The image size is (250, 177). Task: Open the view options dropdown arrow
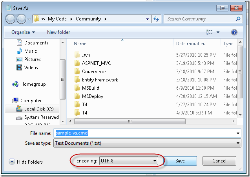coord(218,32)
